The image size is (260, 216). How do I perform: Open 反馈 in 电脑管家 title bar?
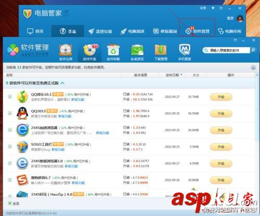click(203, 8)
